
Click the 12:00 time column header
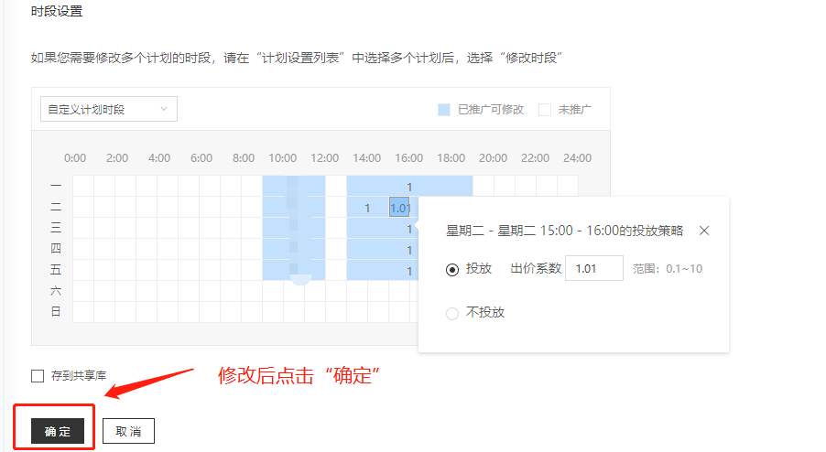(x=324, y=158)
